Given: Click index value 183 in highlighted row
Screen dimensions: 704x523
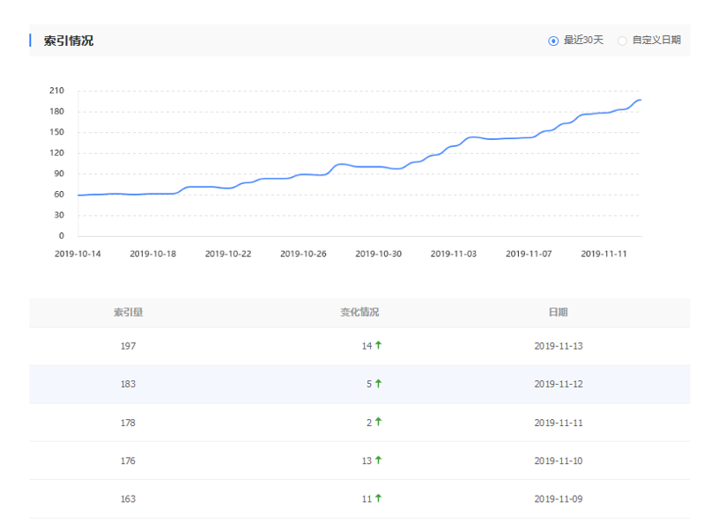Looking at the screenshot, I should point(128,384).
